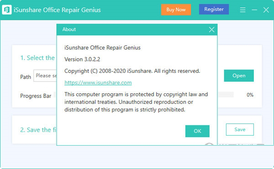
Task: Click the Buy Now button
Action: point(176,10)
